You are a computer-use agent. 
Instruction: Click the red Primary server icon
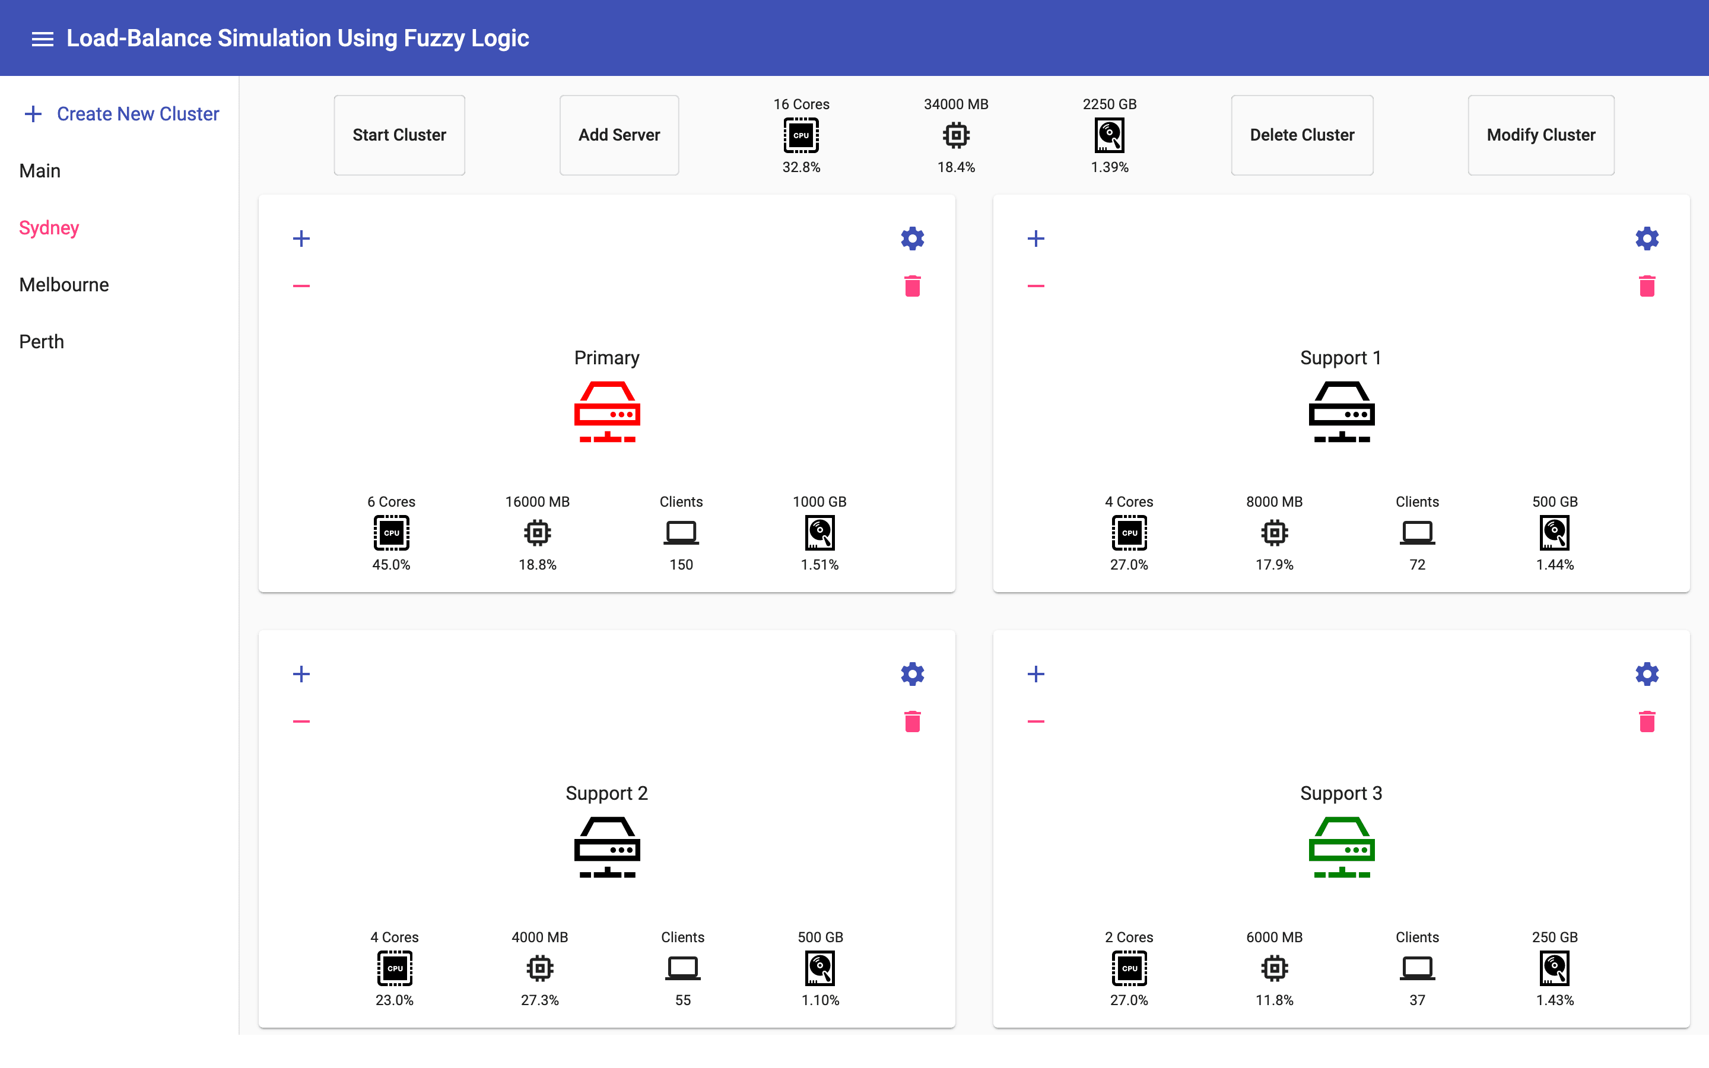(x=606, y=412)
